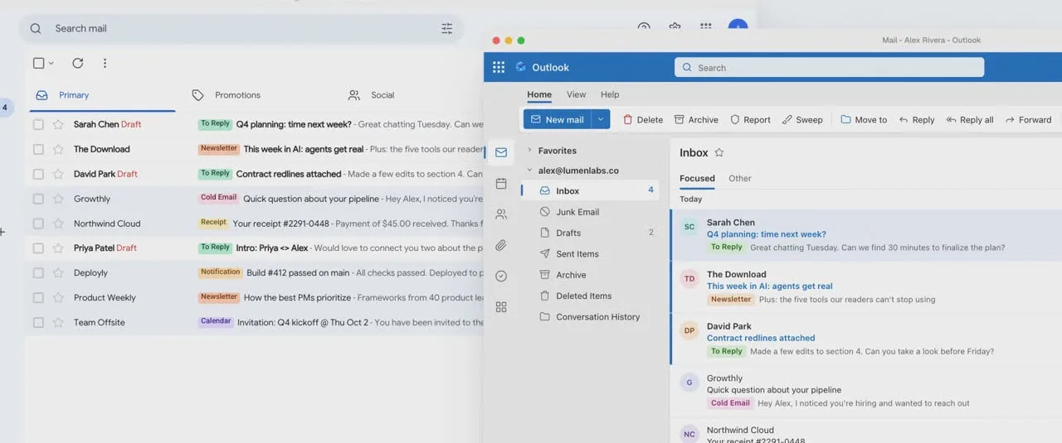1062x443 pixels.
Task: Sweep messages with Sweep button
Action: pos(802,119)
